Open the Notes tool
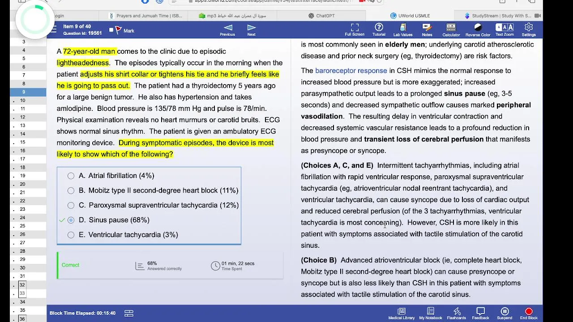Screen dimensions: 573x322 point(427,30)
